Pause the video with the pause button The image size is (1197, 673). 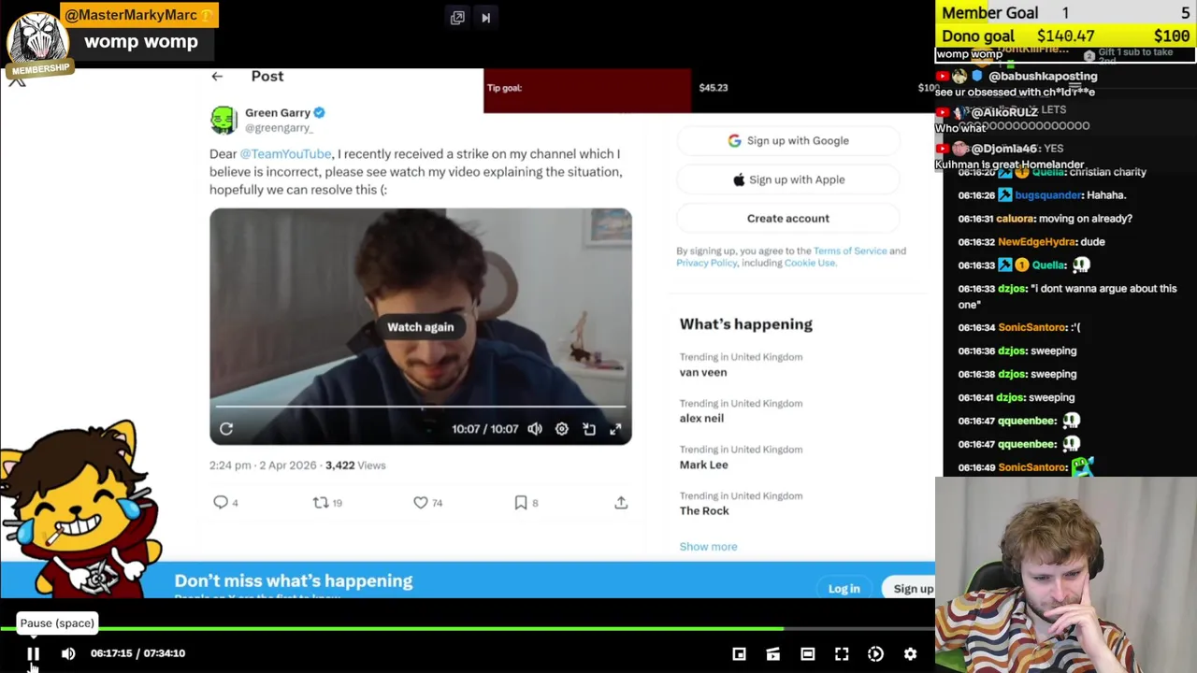[33, 653]
